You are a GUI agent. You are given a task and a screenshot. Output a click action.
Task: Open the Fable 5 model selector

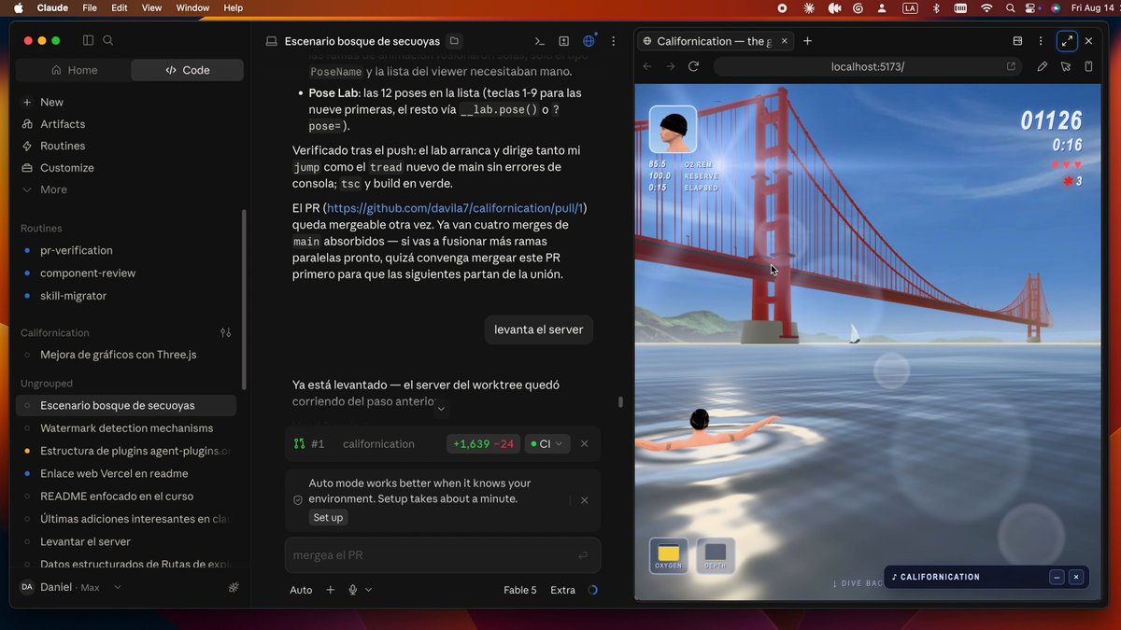pos(520,590)
